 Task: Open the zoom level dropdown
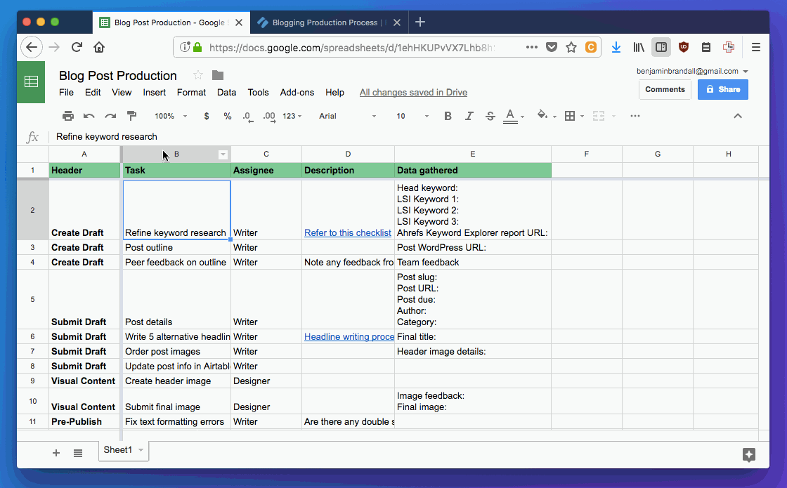click(171, 116)
